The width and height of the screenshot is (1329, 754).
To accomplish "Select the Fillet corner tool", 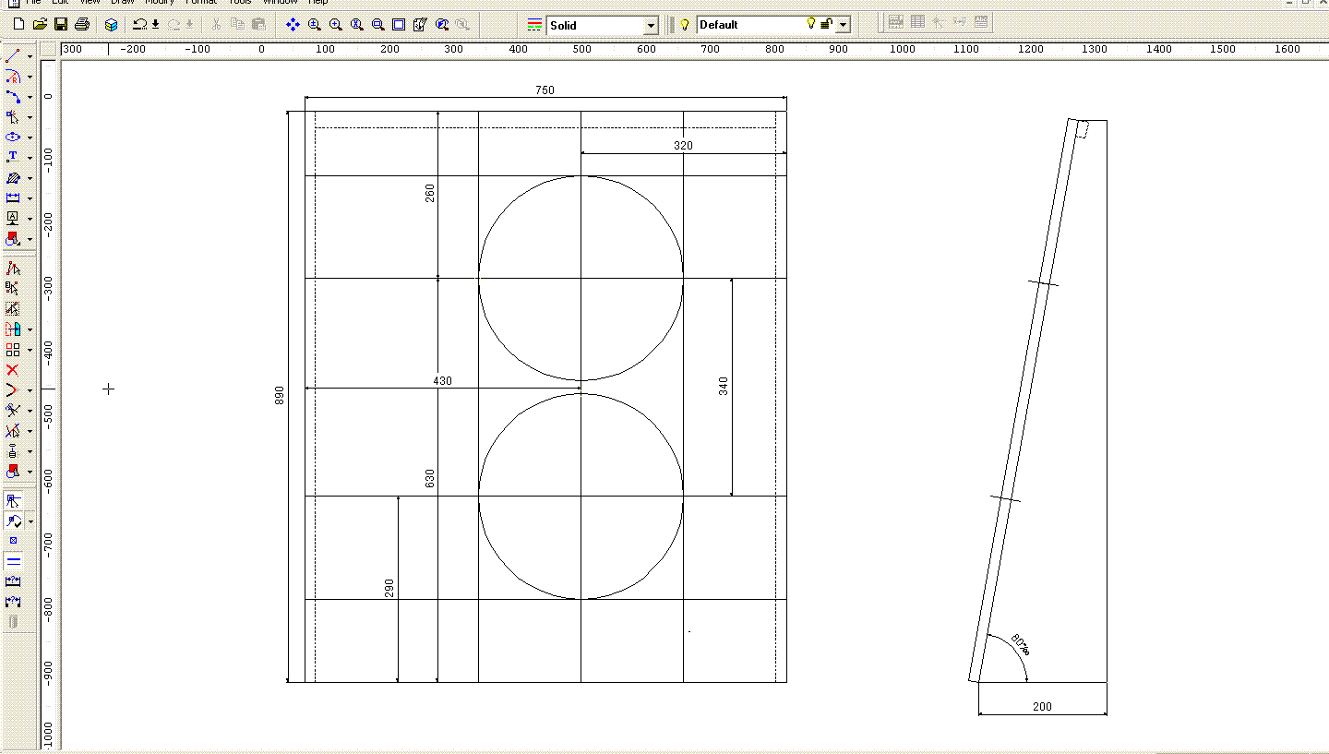I will point(13,389).
